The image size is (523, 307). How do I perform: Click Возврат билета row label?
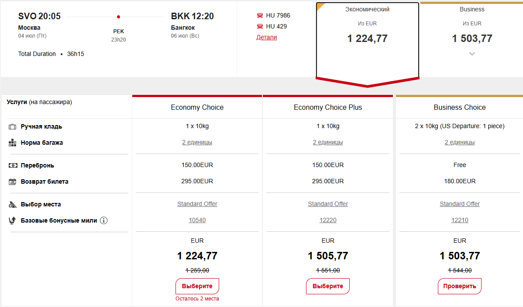pyautogui.click(x=45, y=182)
